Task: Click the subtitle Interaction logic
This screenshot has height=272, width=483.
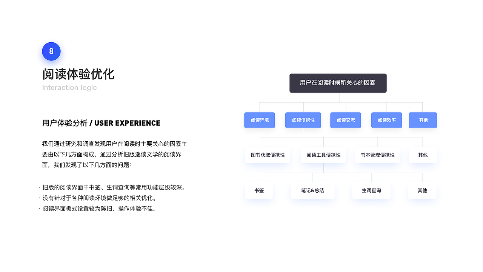Action: coord(69,87)
